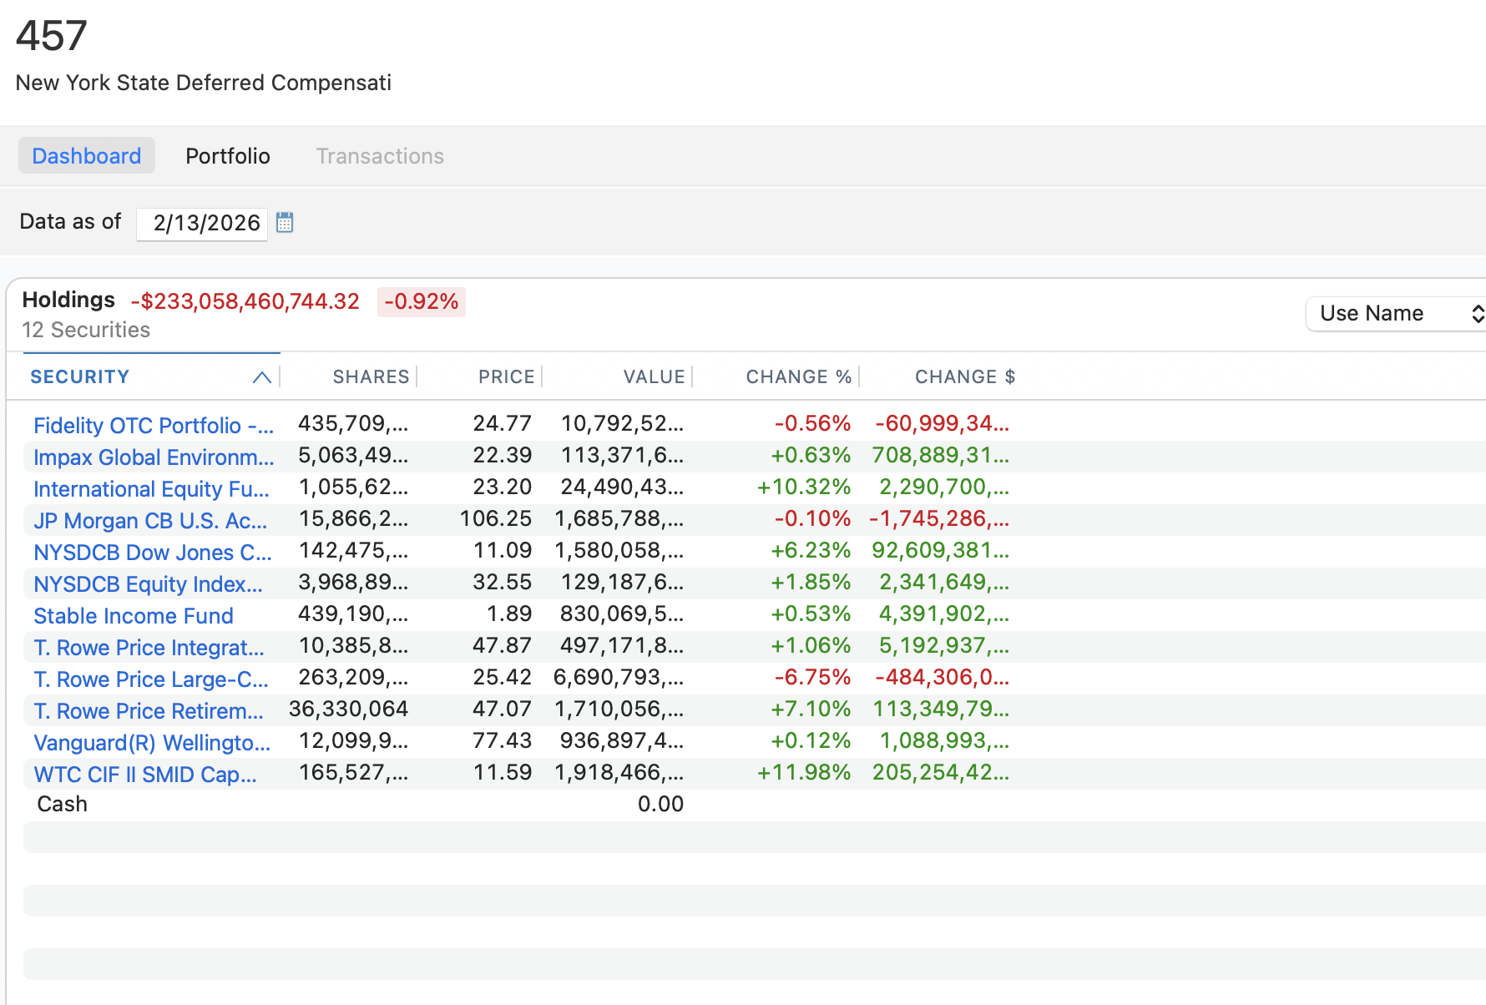The width and height of the screenshot is (1486, 1005).
Task: Click the Data as of date field
Action: point(202,224)
